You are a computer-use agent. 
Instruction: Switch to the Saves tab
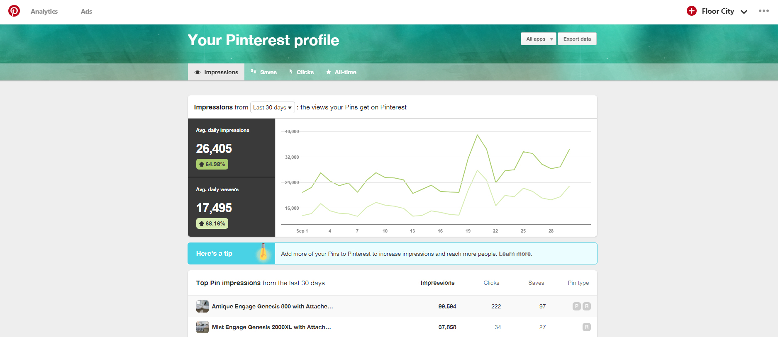(263, 72)
